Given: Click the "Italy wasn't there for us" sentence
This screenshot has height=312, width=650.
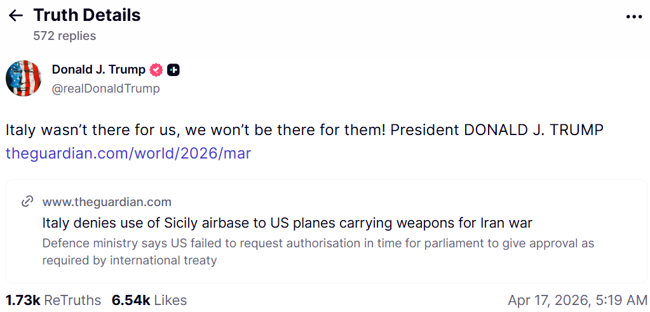Looking at the screenshot, I should coord(191,130).
